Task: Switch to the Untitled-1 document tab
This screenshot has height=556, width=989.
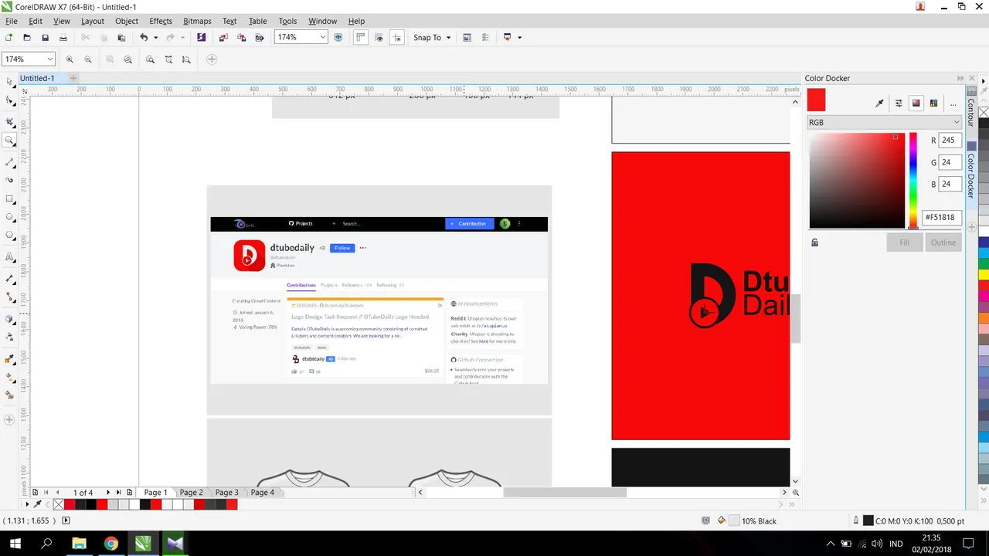Action: click(x=37, y=78)
